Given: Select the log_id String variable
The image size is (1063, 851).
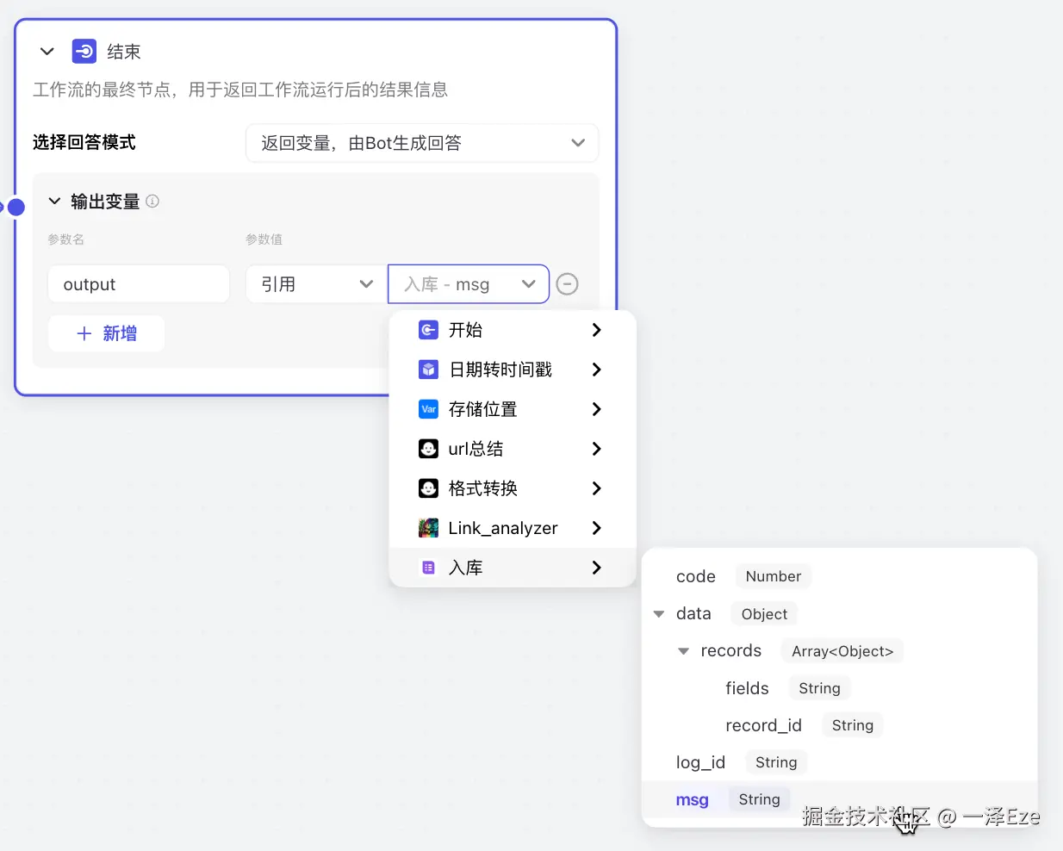Looking at the screenshot, I should 839,761.
